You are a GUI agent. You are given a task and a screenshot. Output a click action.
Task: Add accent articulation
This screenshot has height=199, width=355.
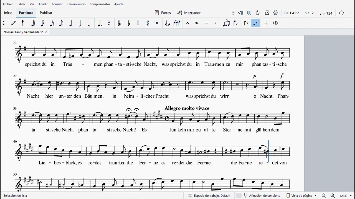coord(197,23)
